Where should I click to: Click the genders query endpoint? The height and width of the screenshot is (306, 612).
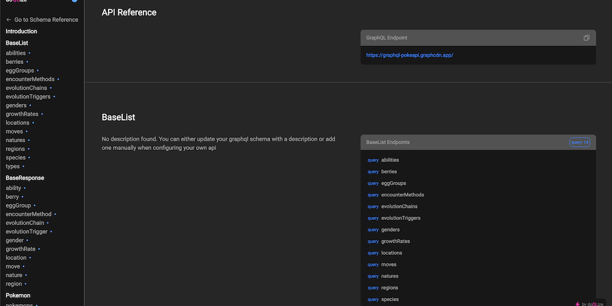click(390, 230)
